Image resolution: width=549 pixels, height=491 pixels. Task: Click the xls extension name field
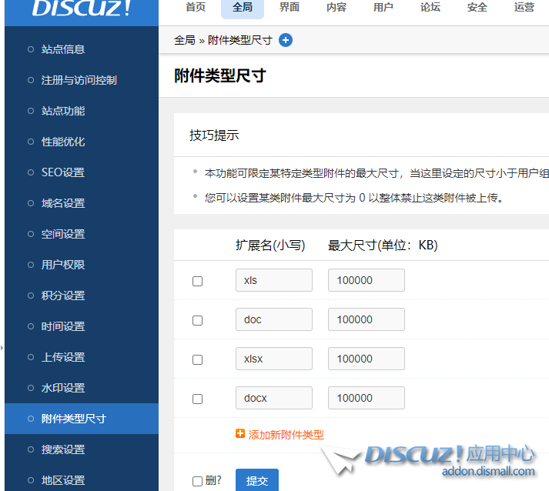tap(273, 280)
